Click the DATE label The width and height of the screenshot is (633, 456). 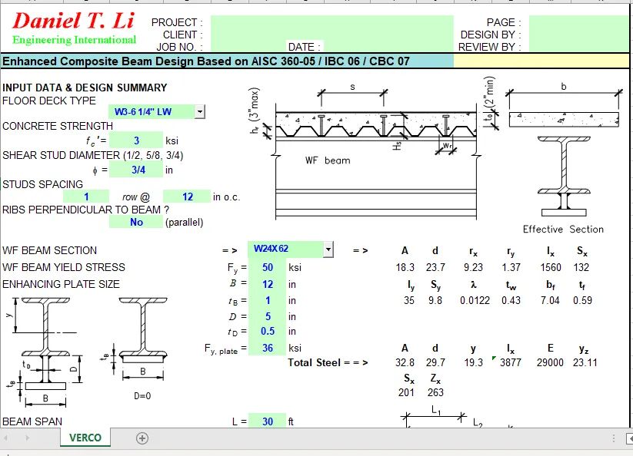click(304, 47)
